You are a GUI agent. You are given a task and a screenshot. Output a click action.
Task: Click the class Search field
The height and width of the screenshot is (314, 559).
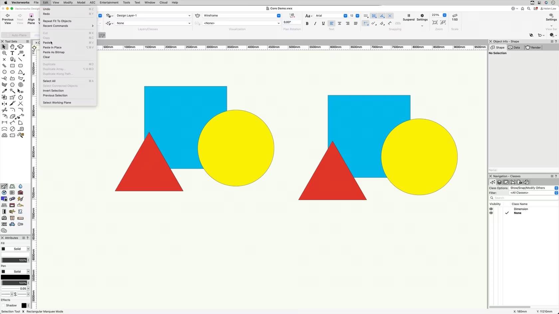[x=523, y=198]
